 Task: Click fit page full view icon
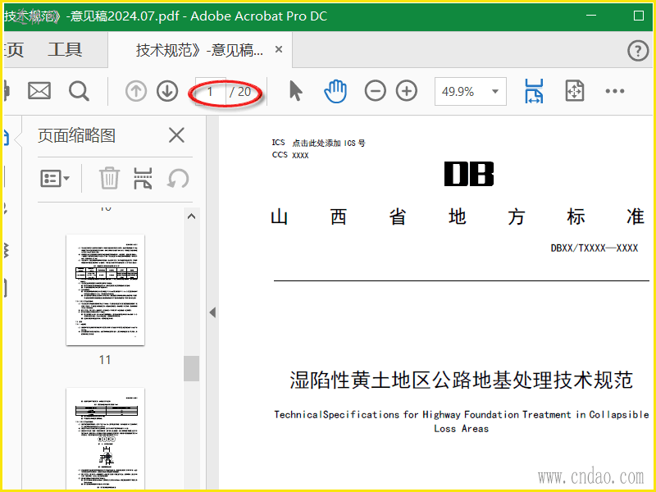tap(575, 91)
